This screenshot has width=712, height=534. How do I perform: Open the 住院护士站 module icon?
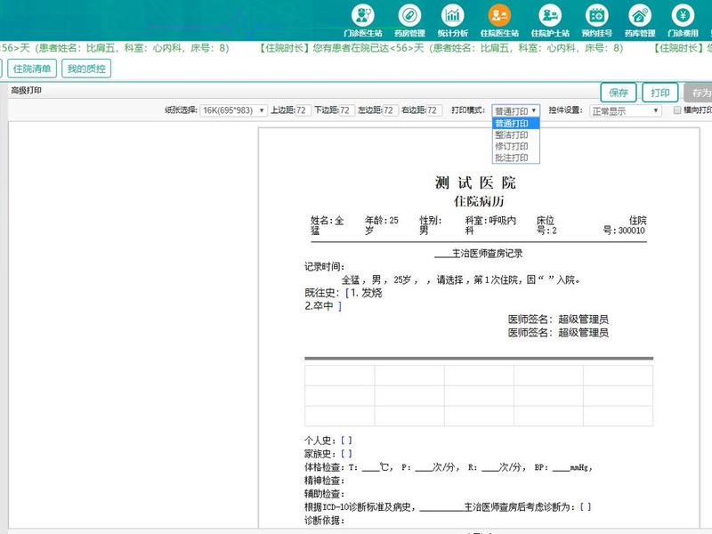(x=550, y=20)
